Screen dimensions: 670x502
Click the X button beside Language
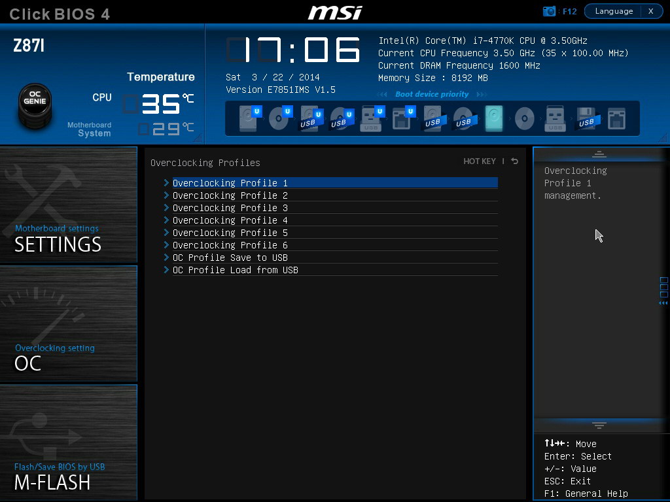(651, 11)
